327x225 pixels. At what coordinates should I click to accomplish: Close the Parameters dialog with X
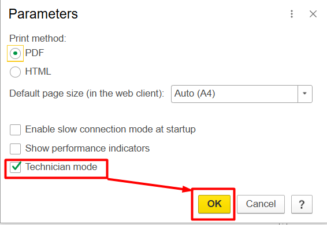coord(313,14)
